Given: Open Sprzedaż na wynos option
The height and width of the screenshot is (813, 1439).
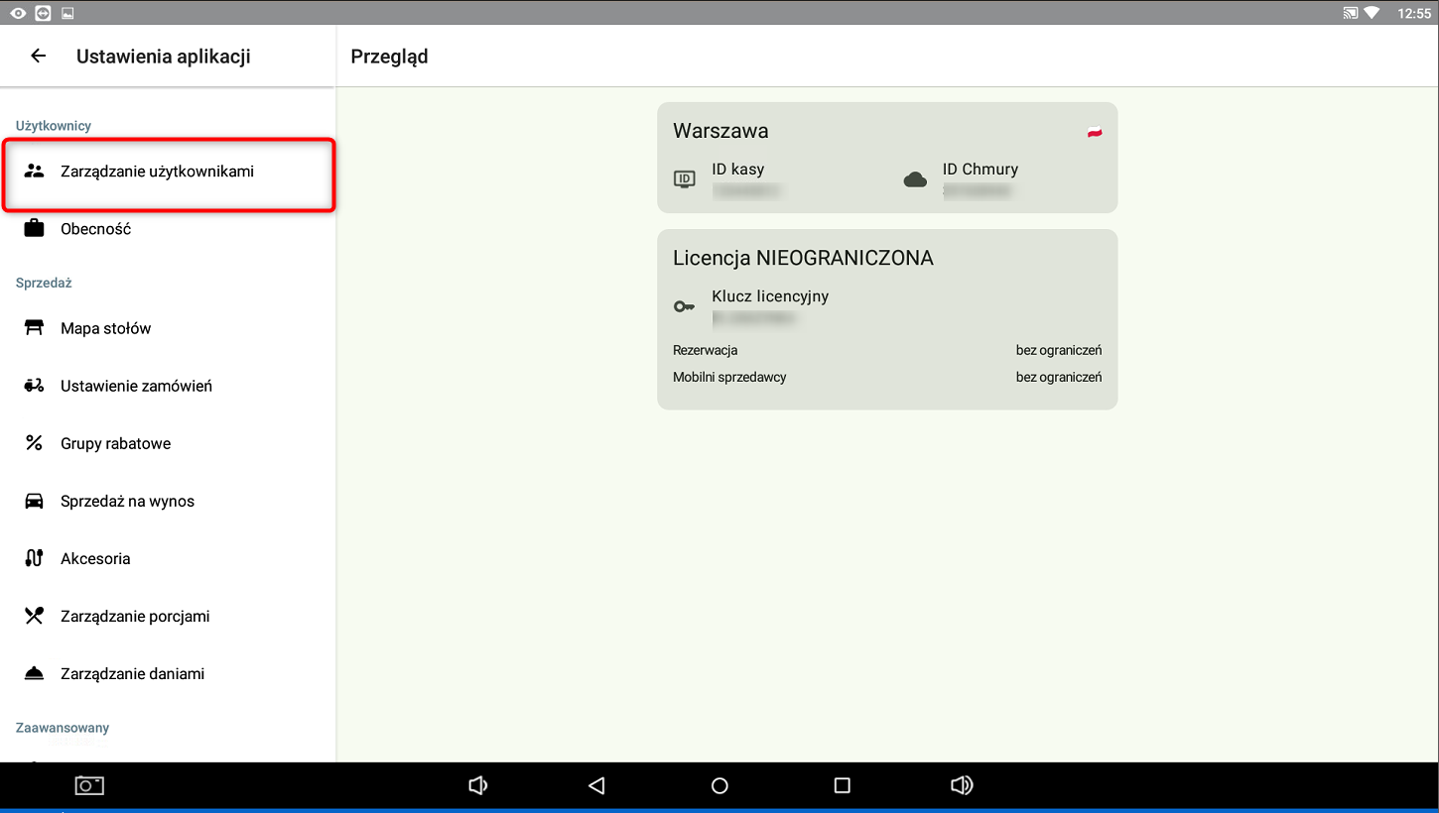Looking at the screenshot, I should (127, 501).
